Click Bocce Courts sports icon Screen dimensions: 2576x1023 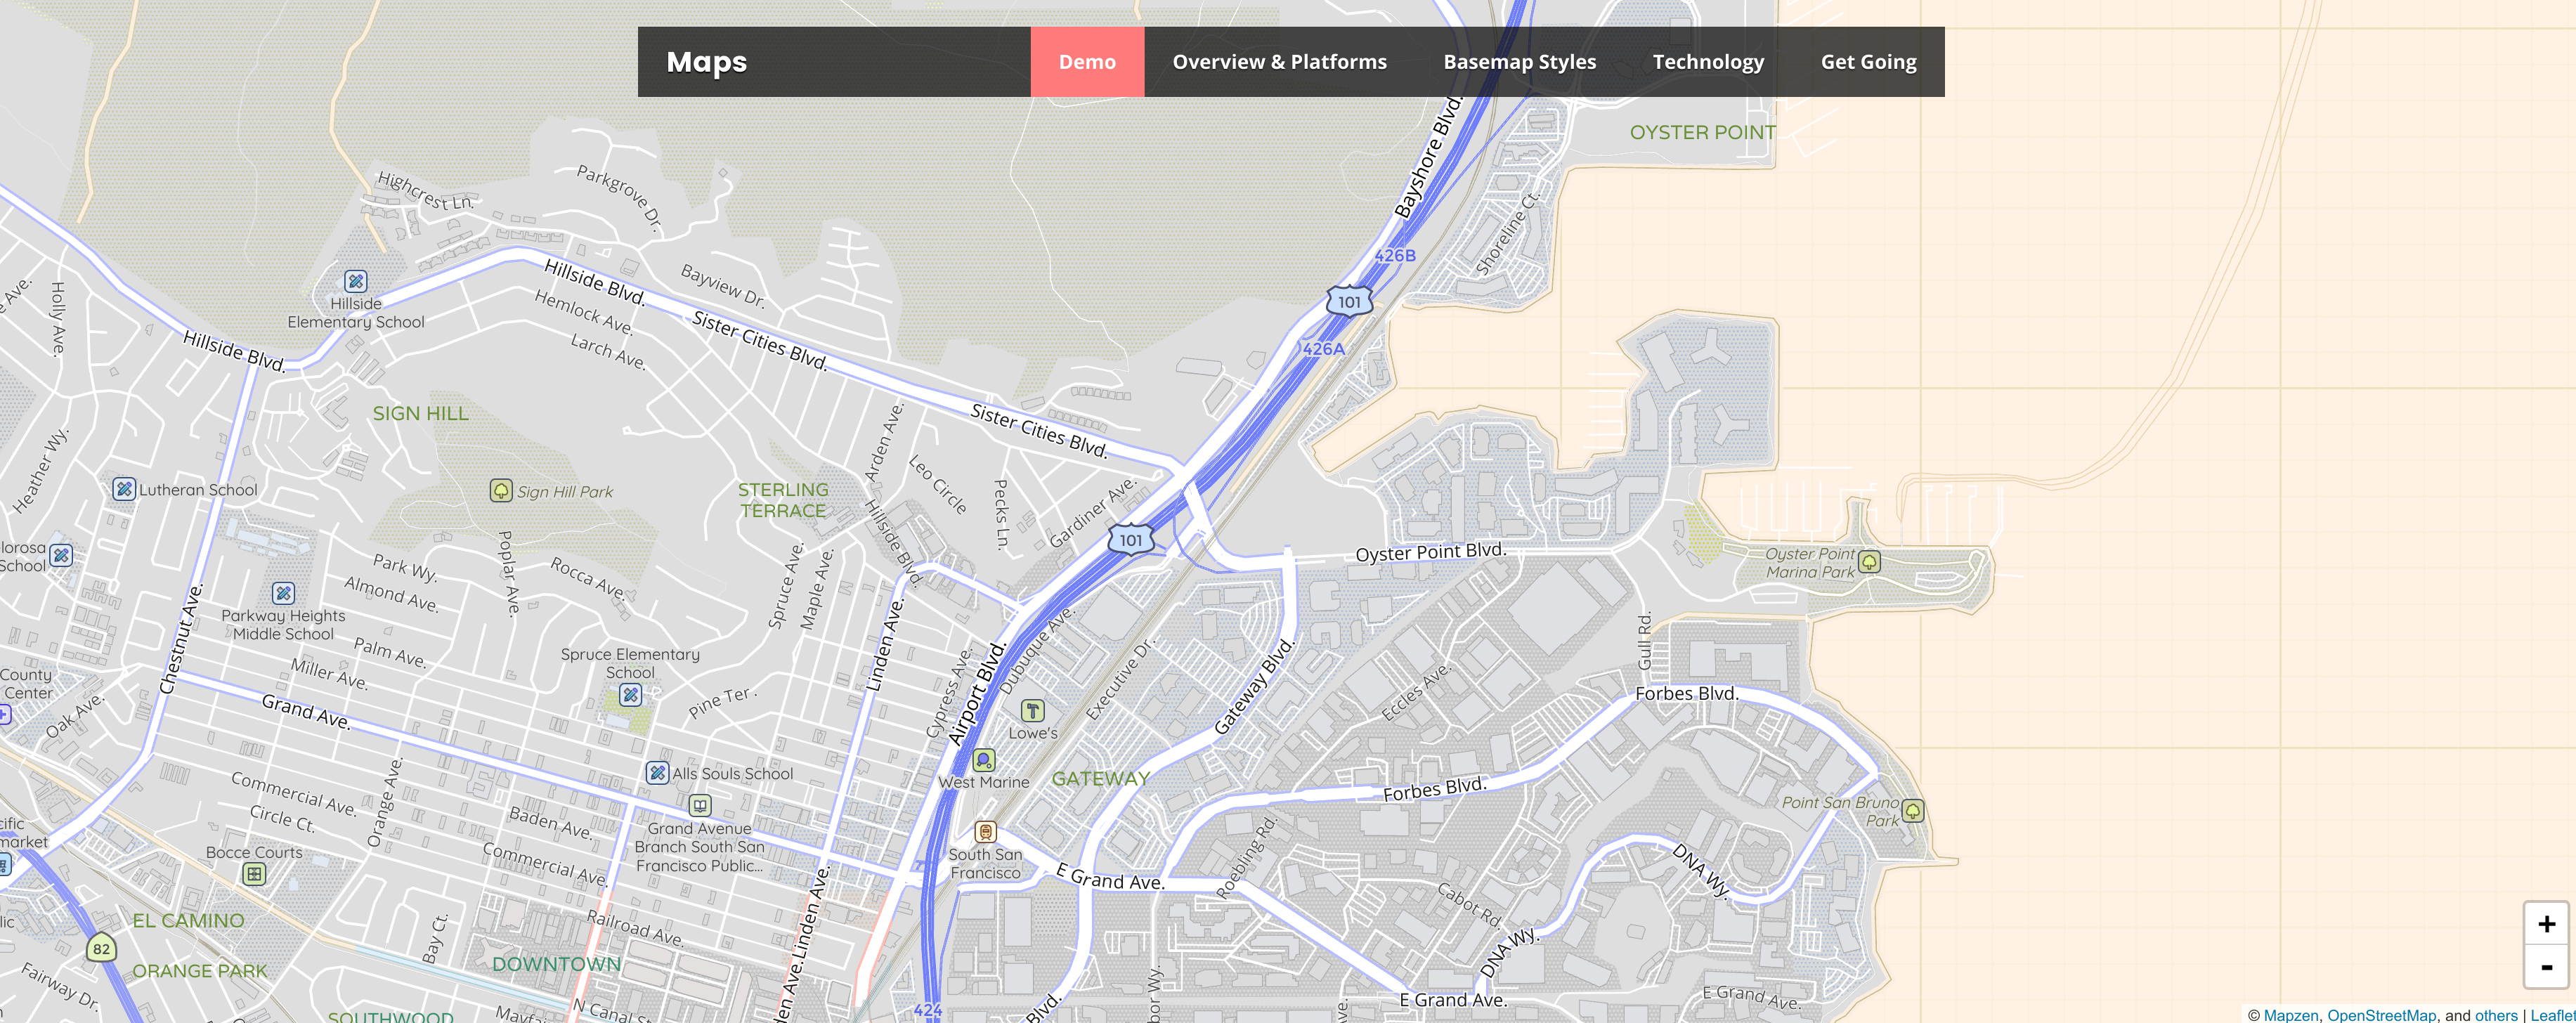point(254,874)
